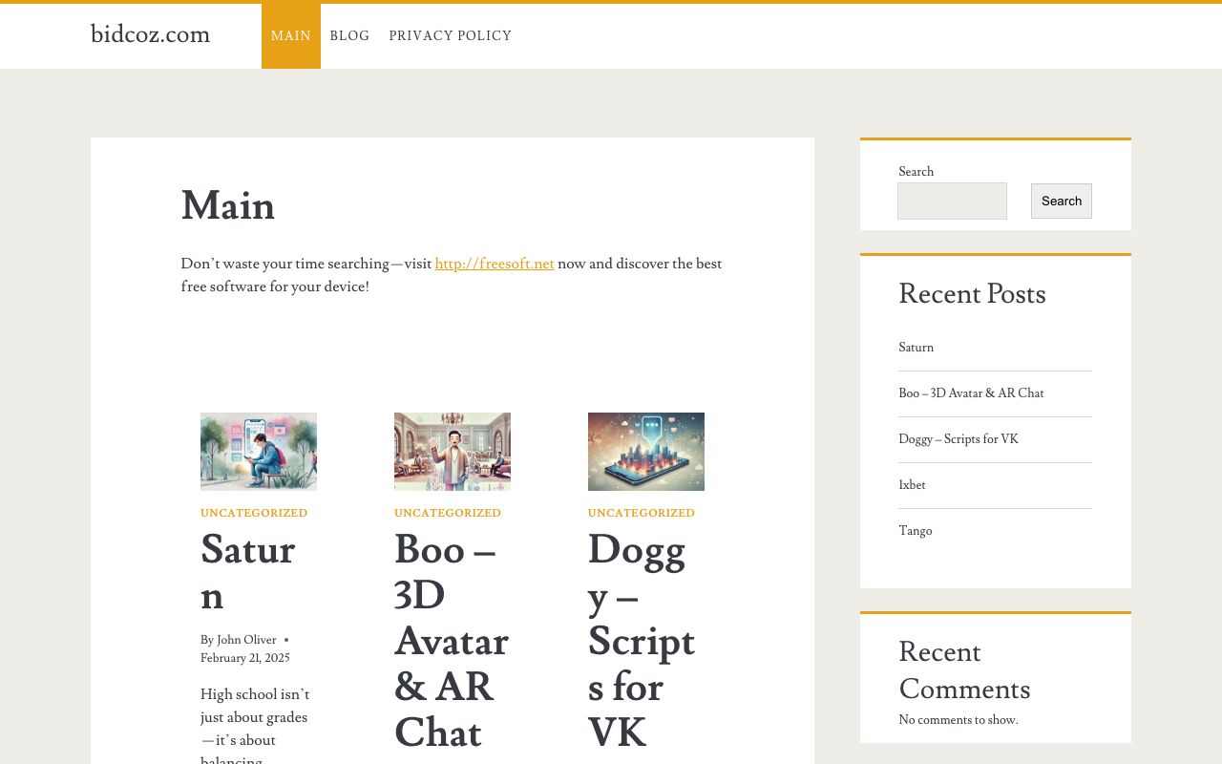Open Uncategorized category above Boo post
This screenshot has width=1222, height=764.
[448, 513]
